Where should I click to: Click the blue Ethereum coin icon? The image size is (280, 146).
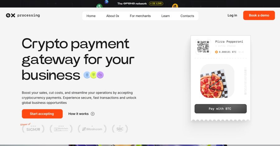tap(87, 75)
